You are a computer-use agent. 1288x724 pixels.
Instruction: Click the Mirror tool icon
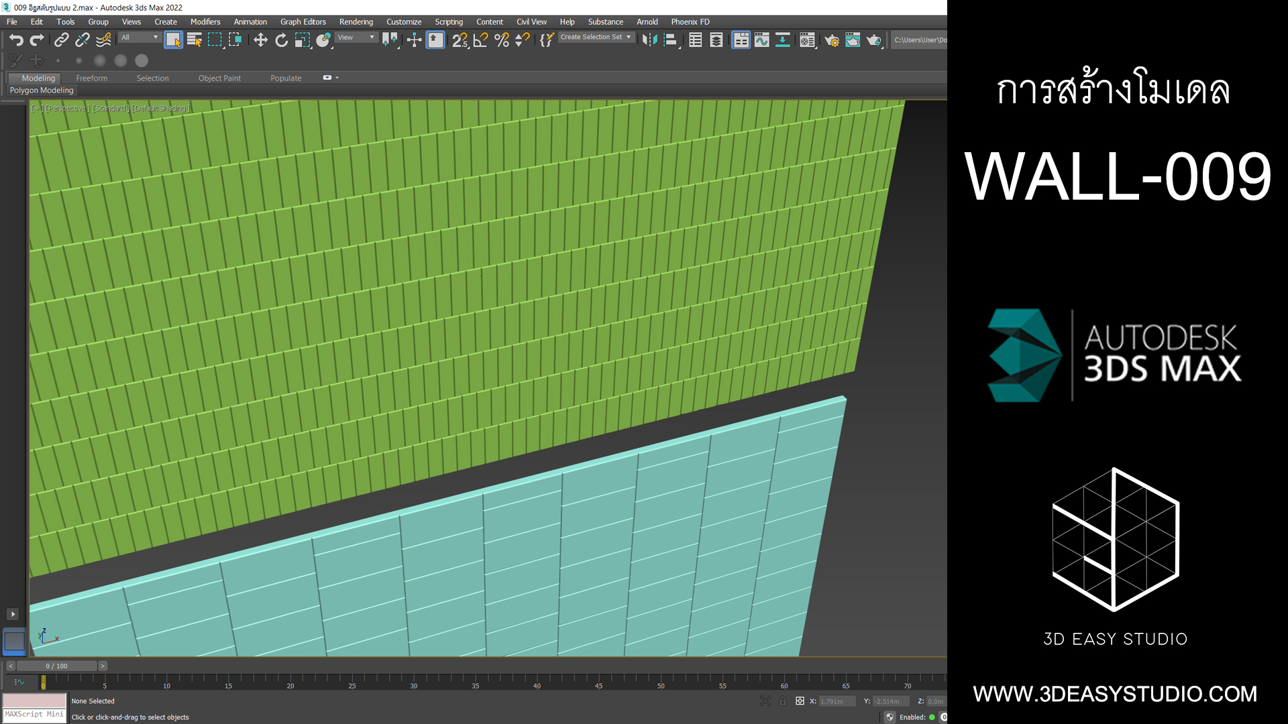click(x=649, y=40)
